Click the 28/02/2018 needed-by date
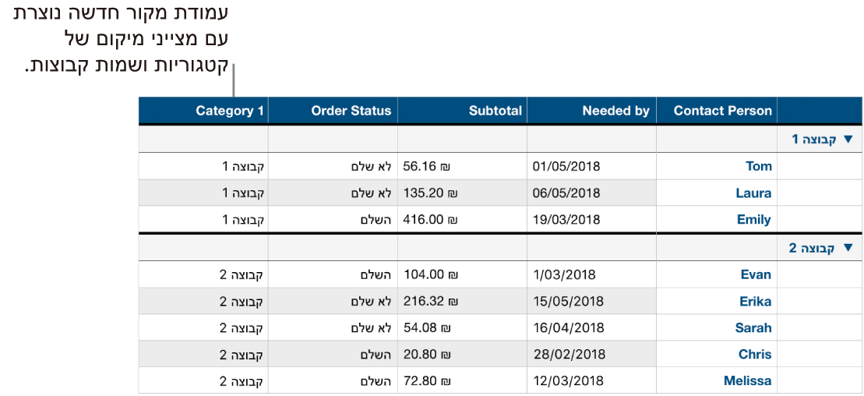 [566, 355]
